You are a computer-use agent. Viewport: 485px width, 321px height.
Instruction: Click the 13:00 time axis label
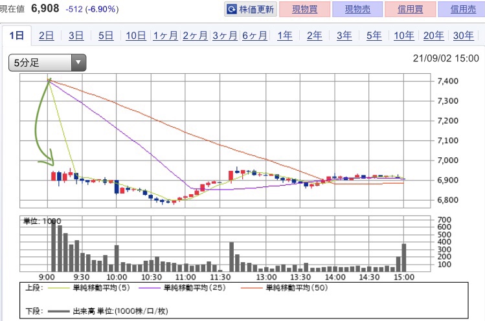(x=266, y=277)
